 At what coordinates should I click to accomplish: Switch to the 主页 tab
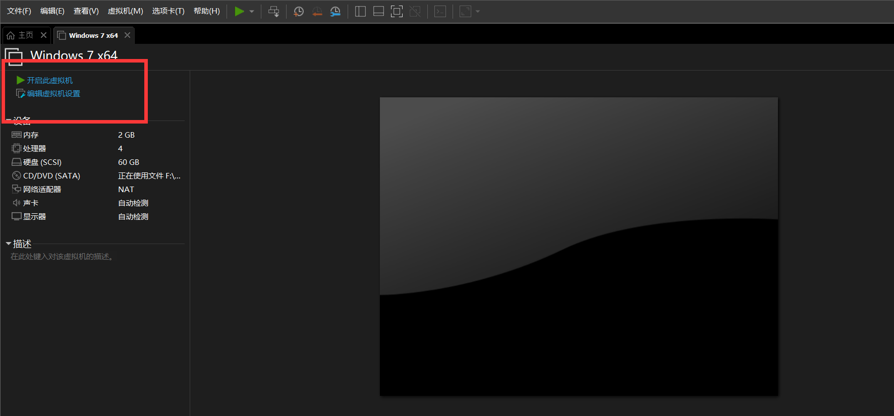26,35
